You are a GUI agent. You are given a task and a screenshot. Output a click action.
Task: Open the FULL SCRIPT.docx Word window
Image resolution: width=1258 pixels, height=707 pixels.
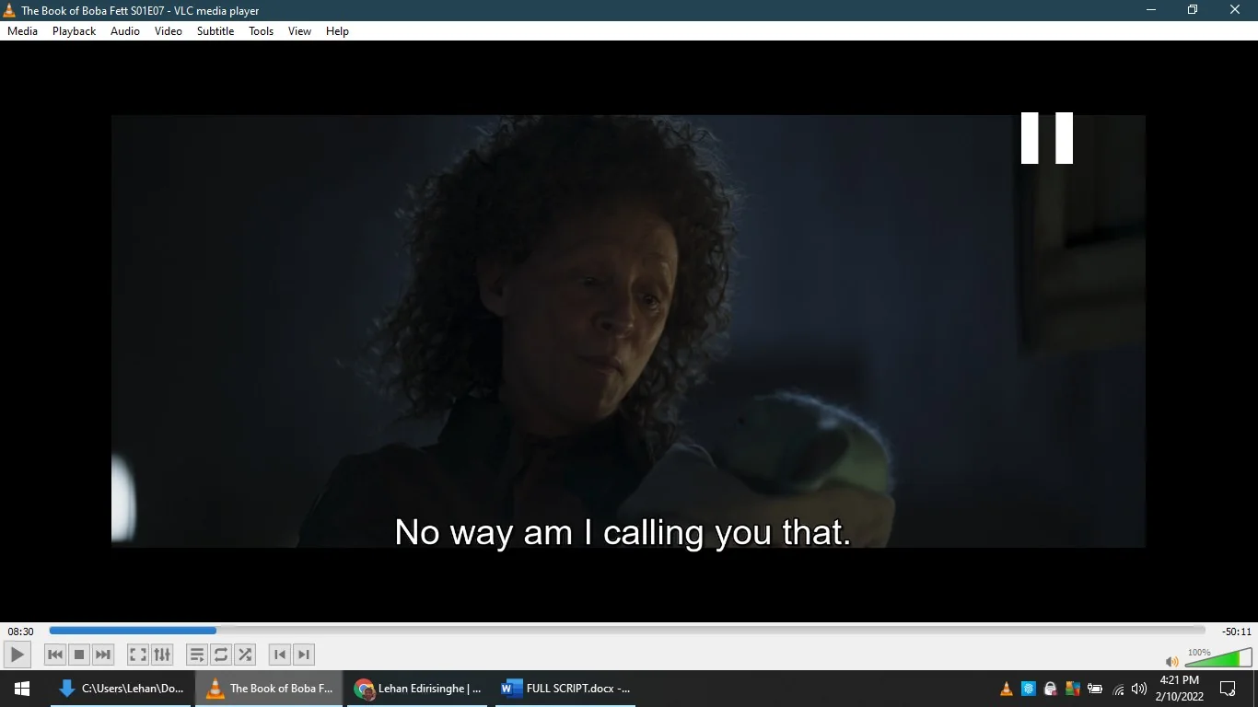[566, 689]
